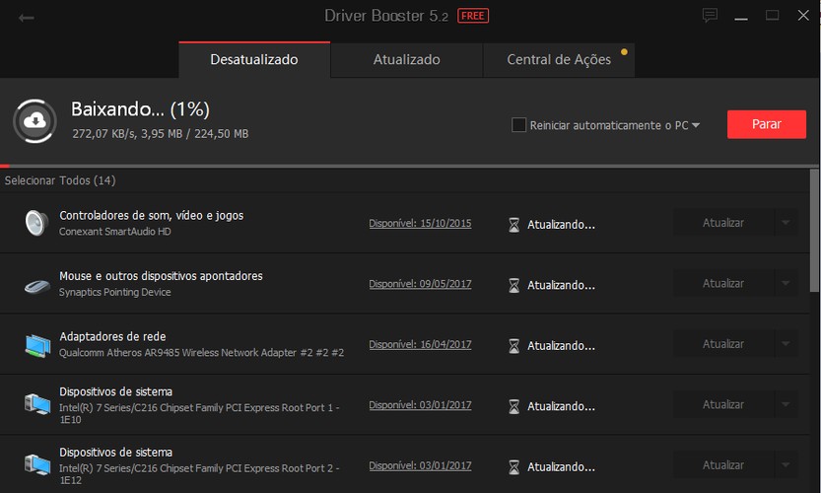Maximize the Driver Booster window
Viewport: 821px width, 493px height.
(773, 15)
